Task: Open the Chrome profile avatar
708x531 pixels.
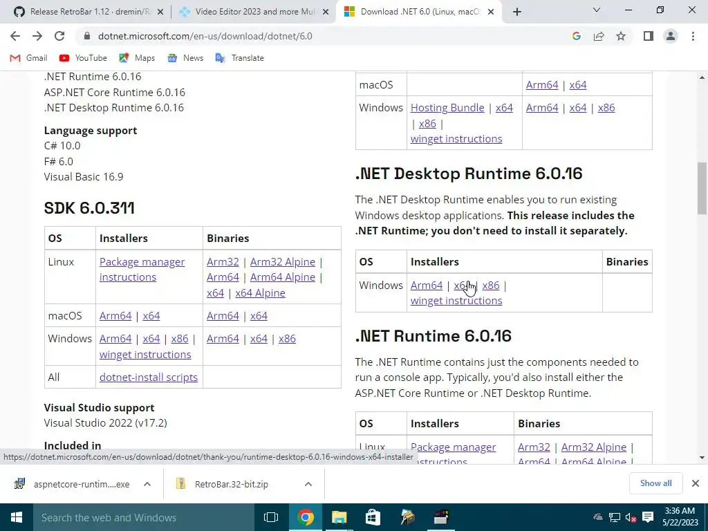Action: (671, 36)
